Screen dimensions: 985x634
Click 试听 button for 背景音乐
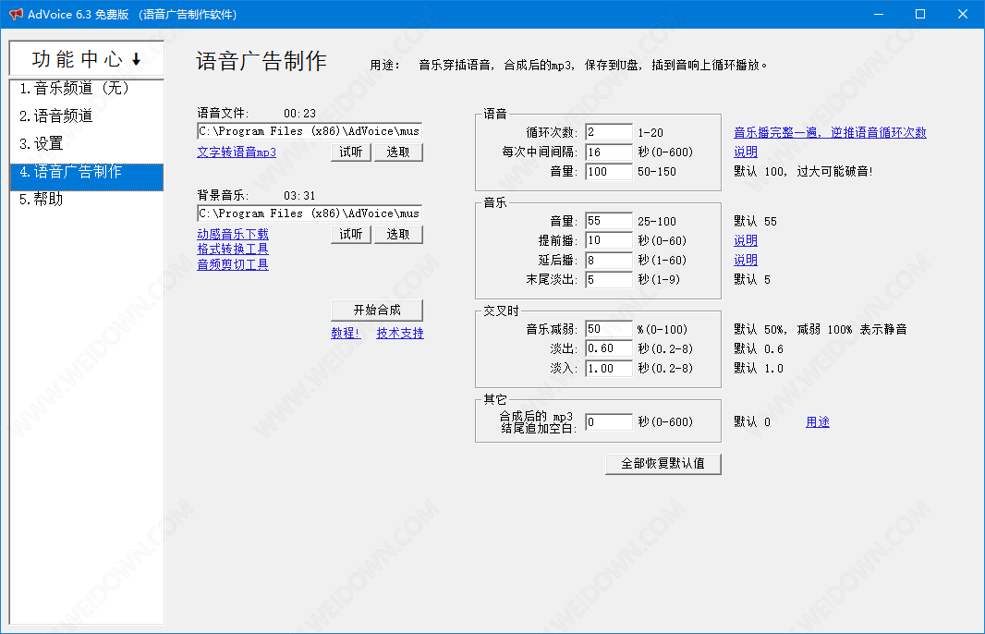(x=350, y=235)
